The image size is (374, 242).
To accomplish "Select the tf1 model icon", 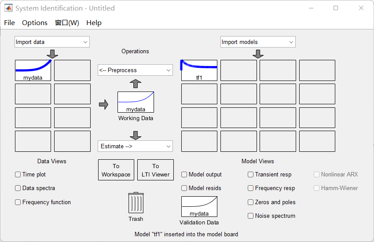I will point(199,70).
